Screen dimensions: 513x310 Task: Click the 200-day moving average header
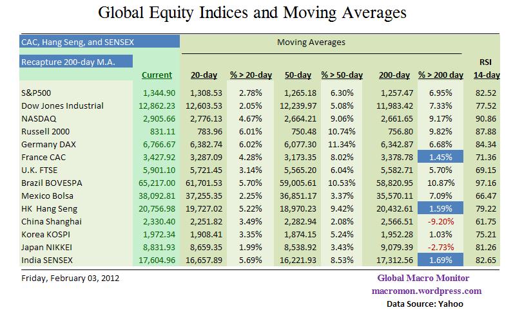tap(394, 75)
